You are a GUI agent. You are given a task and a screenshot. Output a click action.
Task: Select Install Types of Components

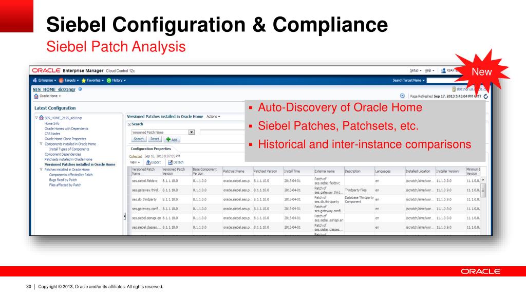pyautogui.click(x=69, y=149)
